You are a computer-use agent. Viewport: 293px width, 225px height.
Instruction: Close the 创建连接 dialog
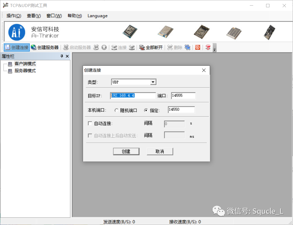point(204,70)
